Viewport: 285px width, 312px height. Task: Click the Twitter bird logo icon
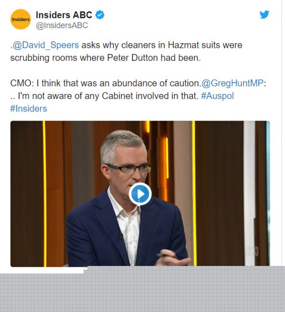(264, 15)
